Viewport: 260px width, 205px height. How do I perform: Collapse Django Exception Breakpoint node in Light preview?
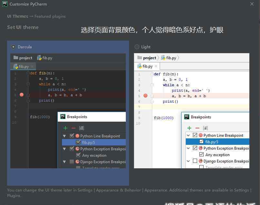[188, 161]
